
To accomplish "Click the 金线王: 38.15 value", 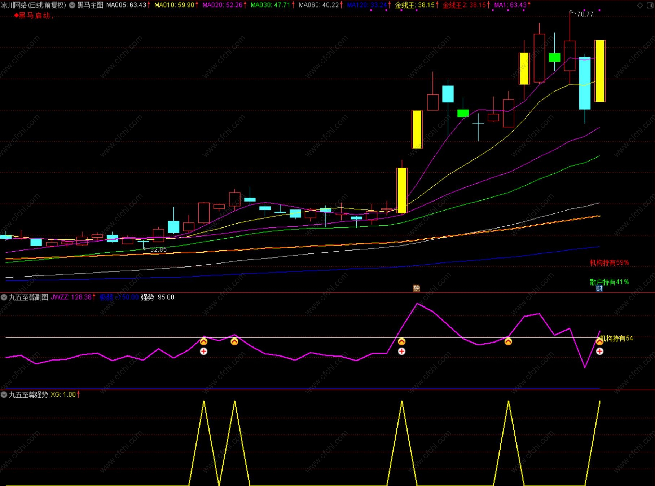I will pyautogui.click(x=415, y=5).
